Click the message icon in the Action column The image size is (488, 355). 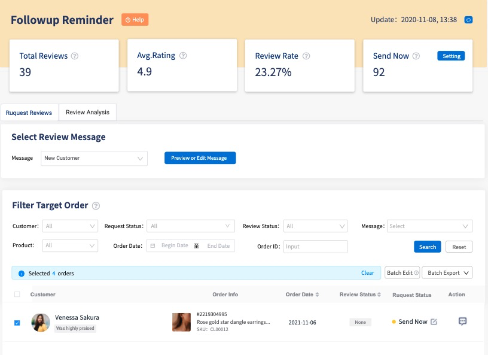[x=462, y=321]
